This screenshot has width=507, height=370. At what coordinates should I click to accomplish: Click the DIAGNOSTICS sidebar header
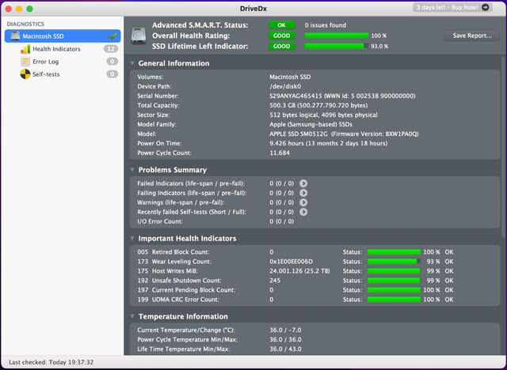click(25, 25)
